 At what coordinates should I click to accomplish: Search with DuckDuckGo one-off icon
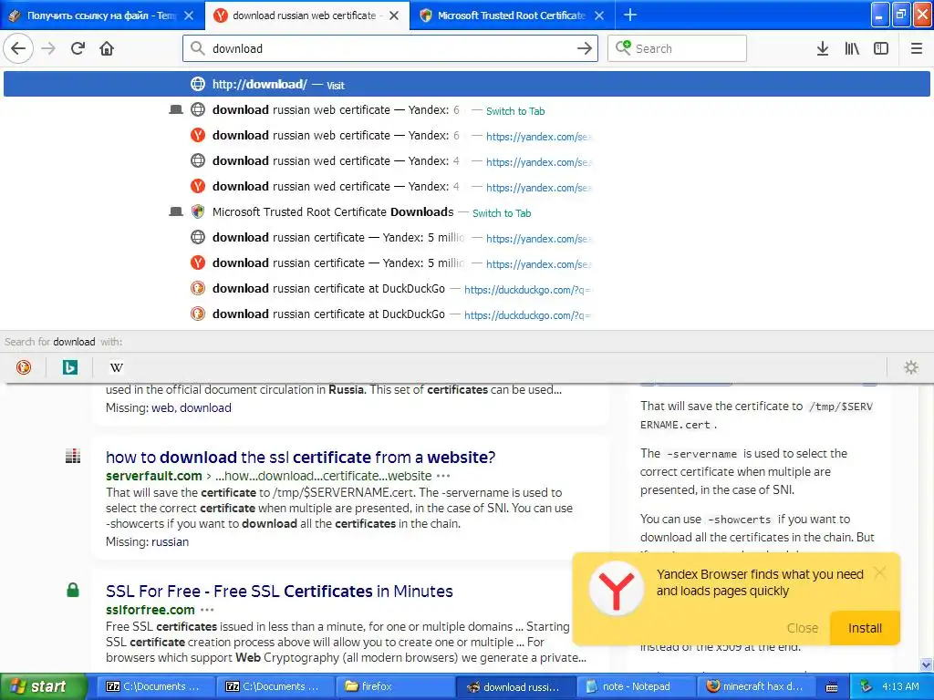point(23,367)
